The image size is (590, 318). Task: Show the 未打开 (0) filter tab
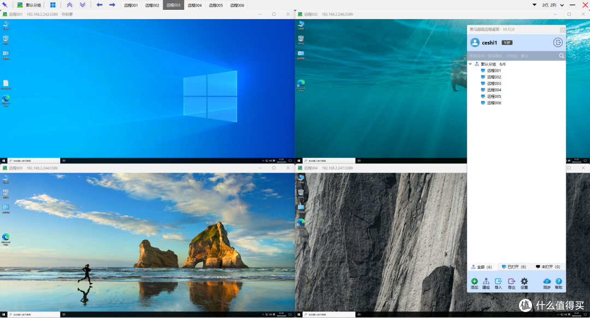(x=548, y=267)
